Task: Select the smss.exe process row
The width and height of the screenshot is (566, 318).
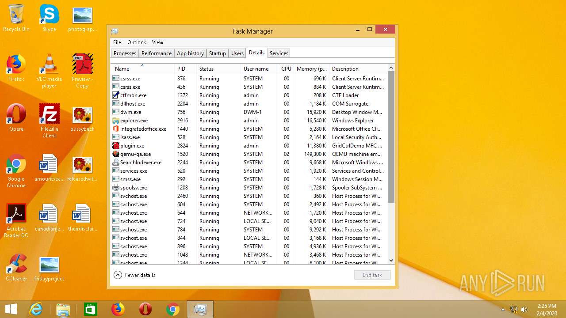Action: pos(249,179)
